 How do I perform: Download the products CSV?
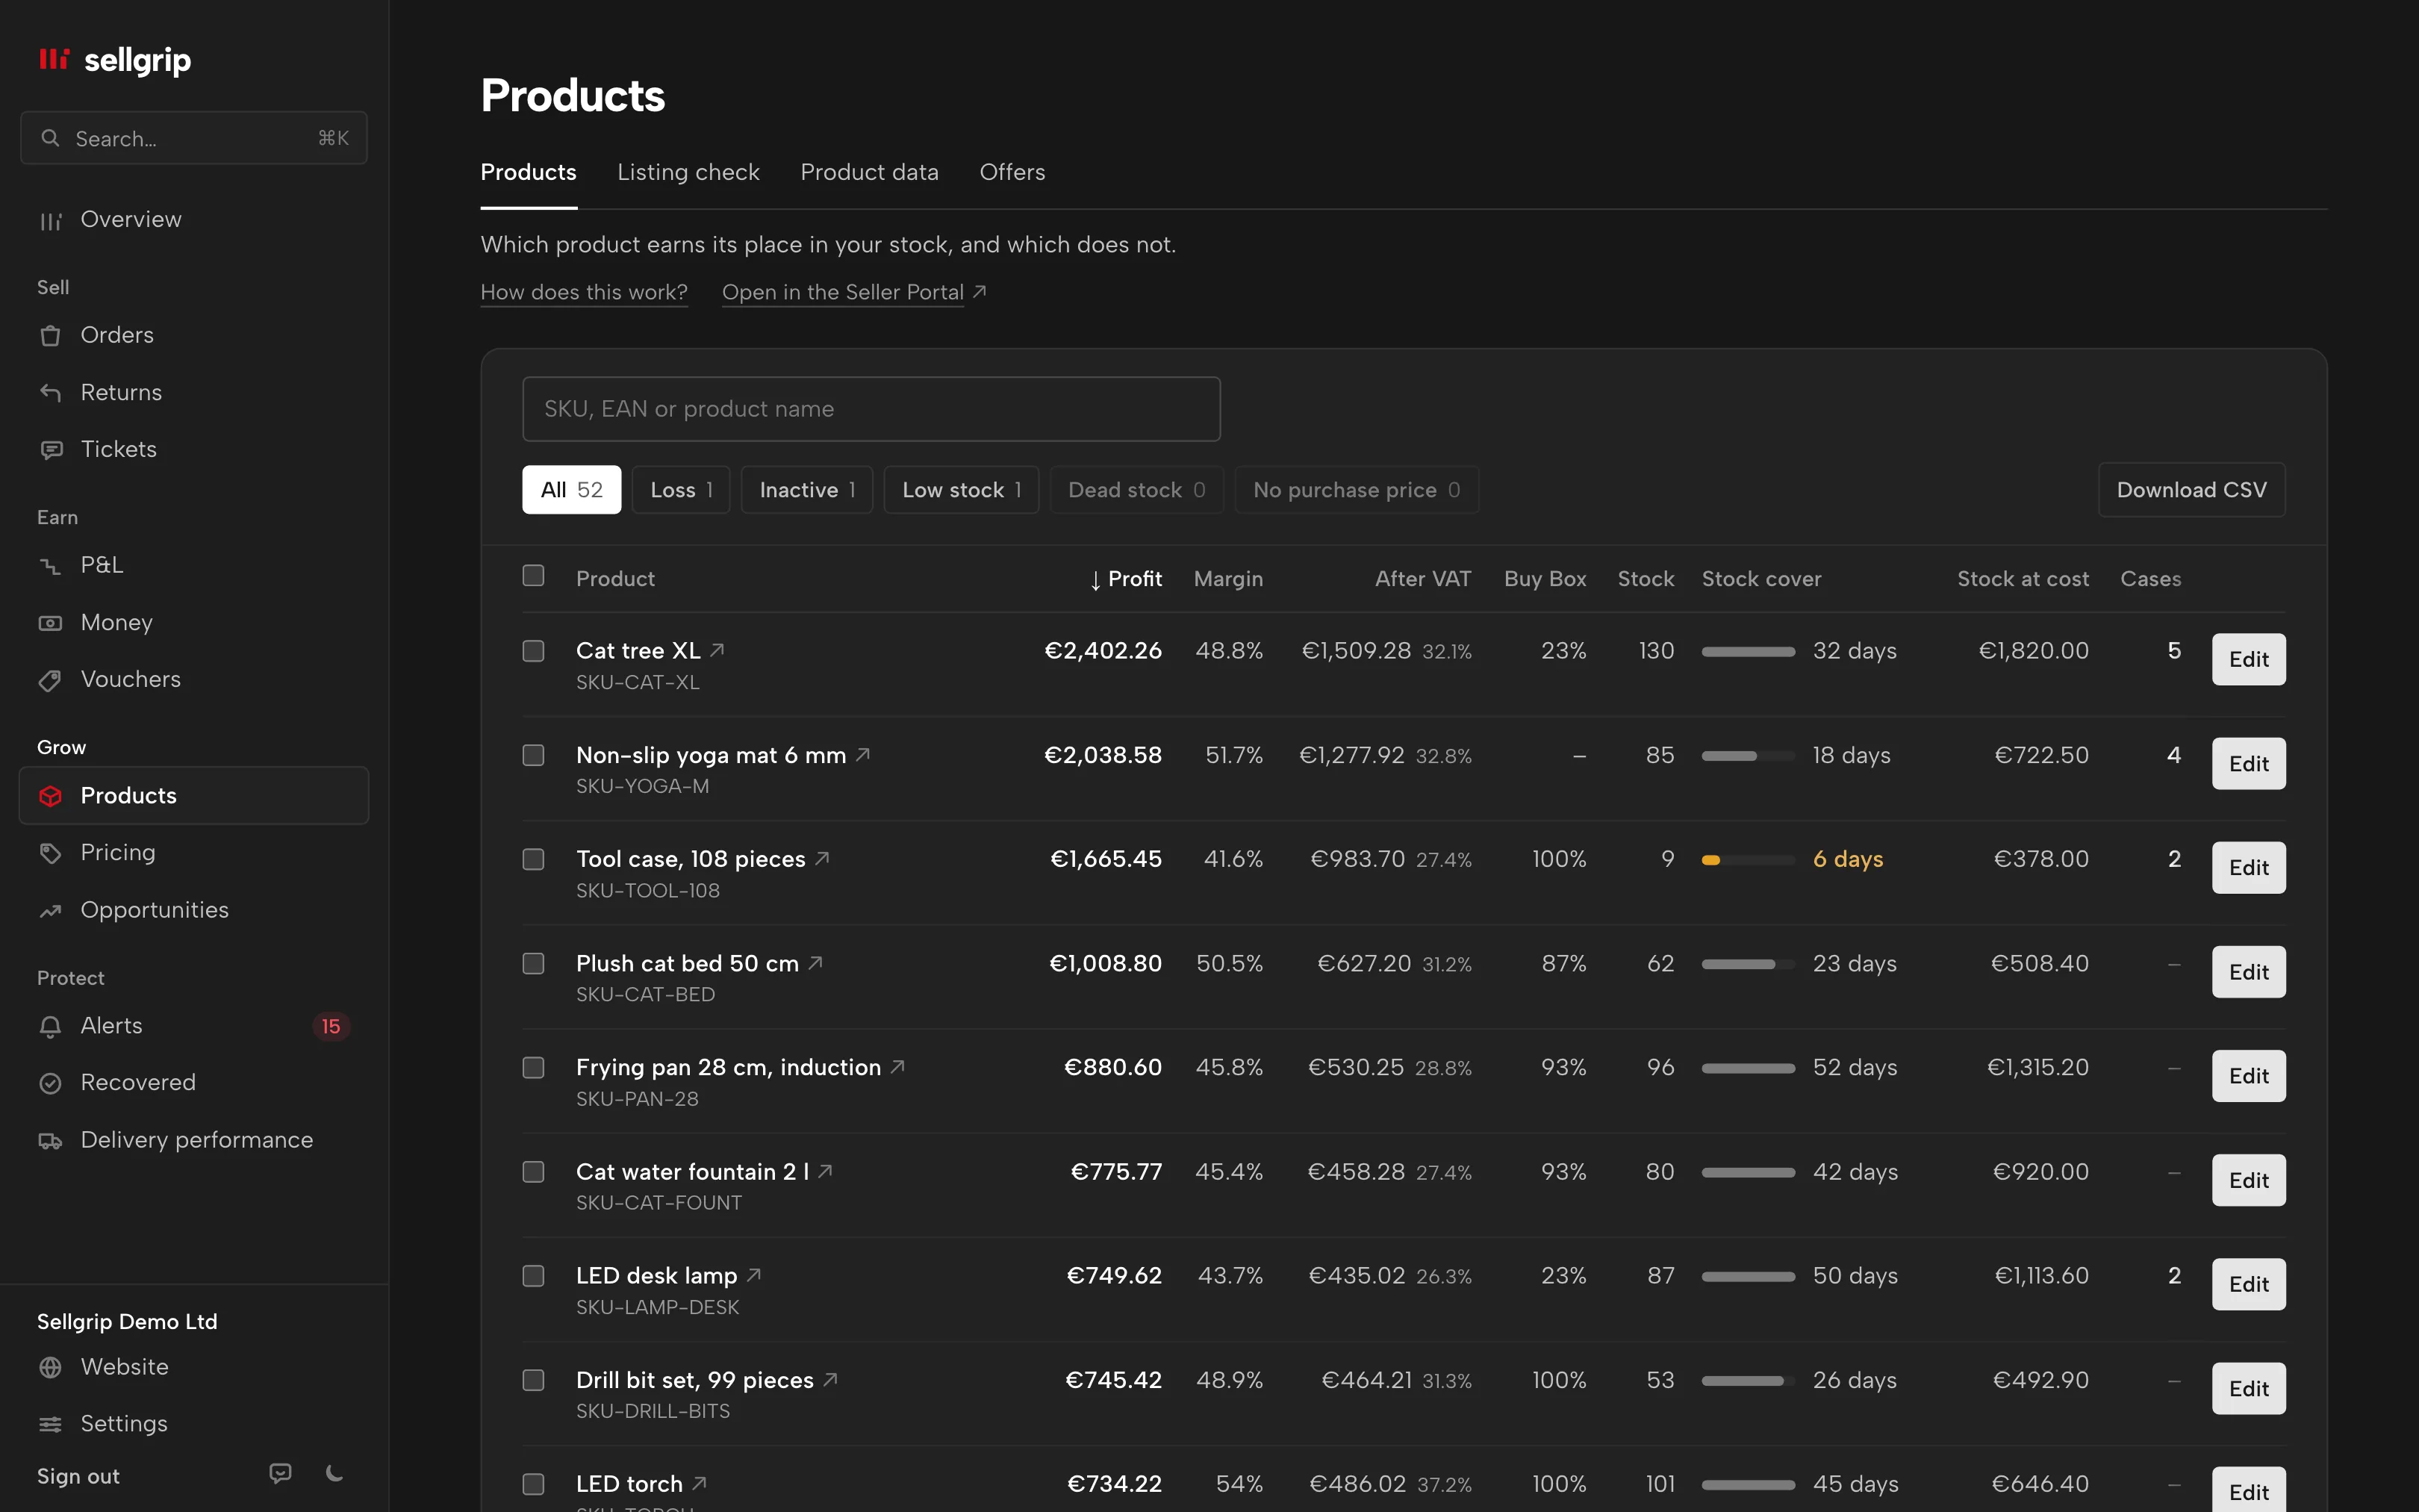pos(2192,490)
